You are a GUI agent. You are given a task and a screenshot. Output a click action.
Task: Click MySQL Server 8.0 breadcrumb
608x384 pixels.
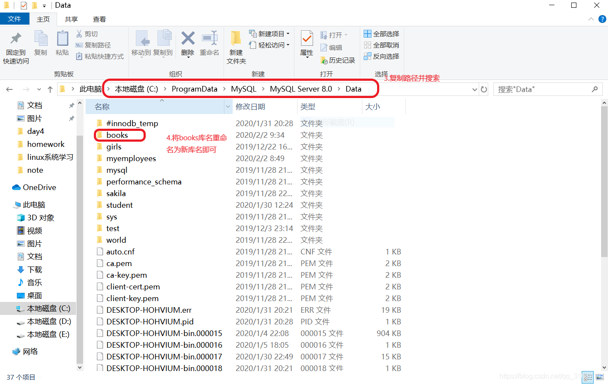pyautogui.click(x=301, y=89)
